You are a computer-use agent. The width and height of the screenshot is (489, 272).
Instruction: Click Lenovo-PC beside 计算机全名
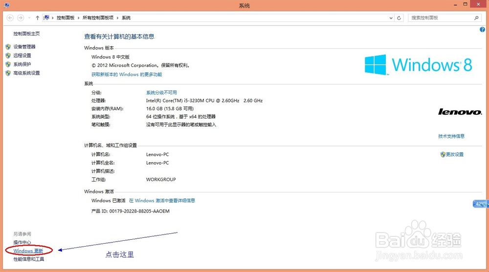pos(157,163)
